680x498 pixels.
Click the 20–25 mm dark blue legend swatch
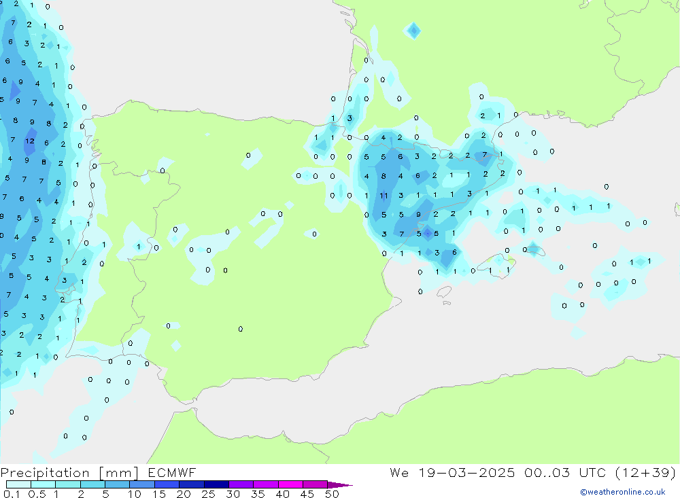191,484
